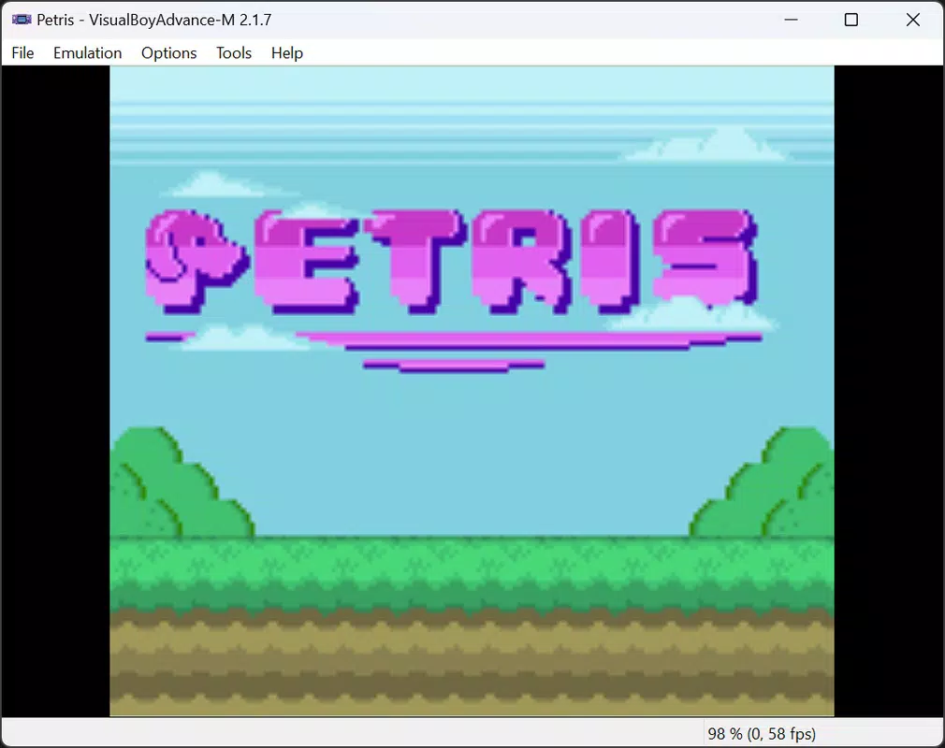Click the VisualBoyAdvance-M title bar app icon
945x748 pixels.
coord(22,20)
